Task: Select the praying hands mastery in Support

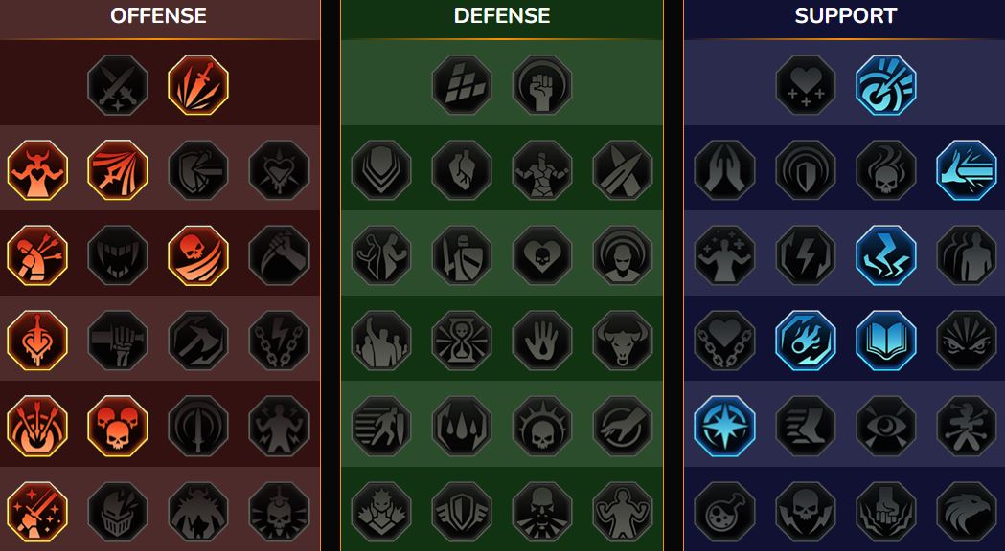Action: click(x=724, y=170)
